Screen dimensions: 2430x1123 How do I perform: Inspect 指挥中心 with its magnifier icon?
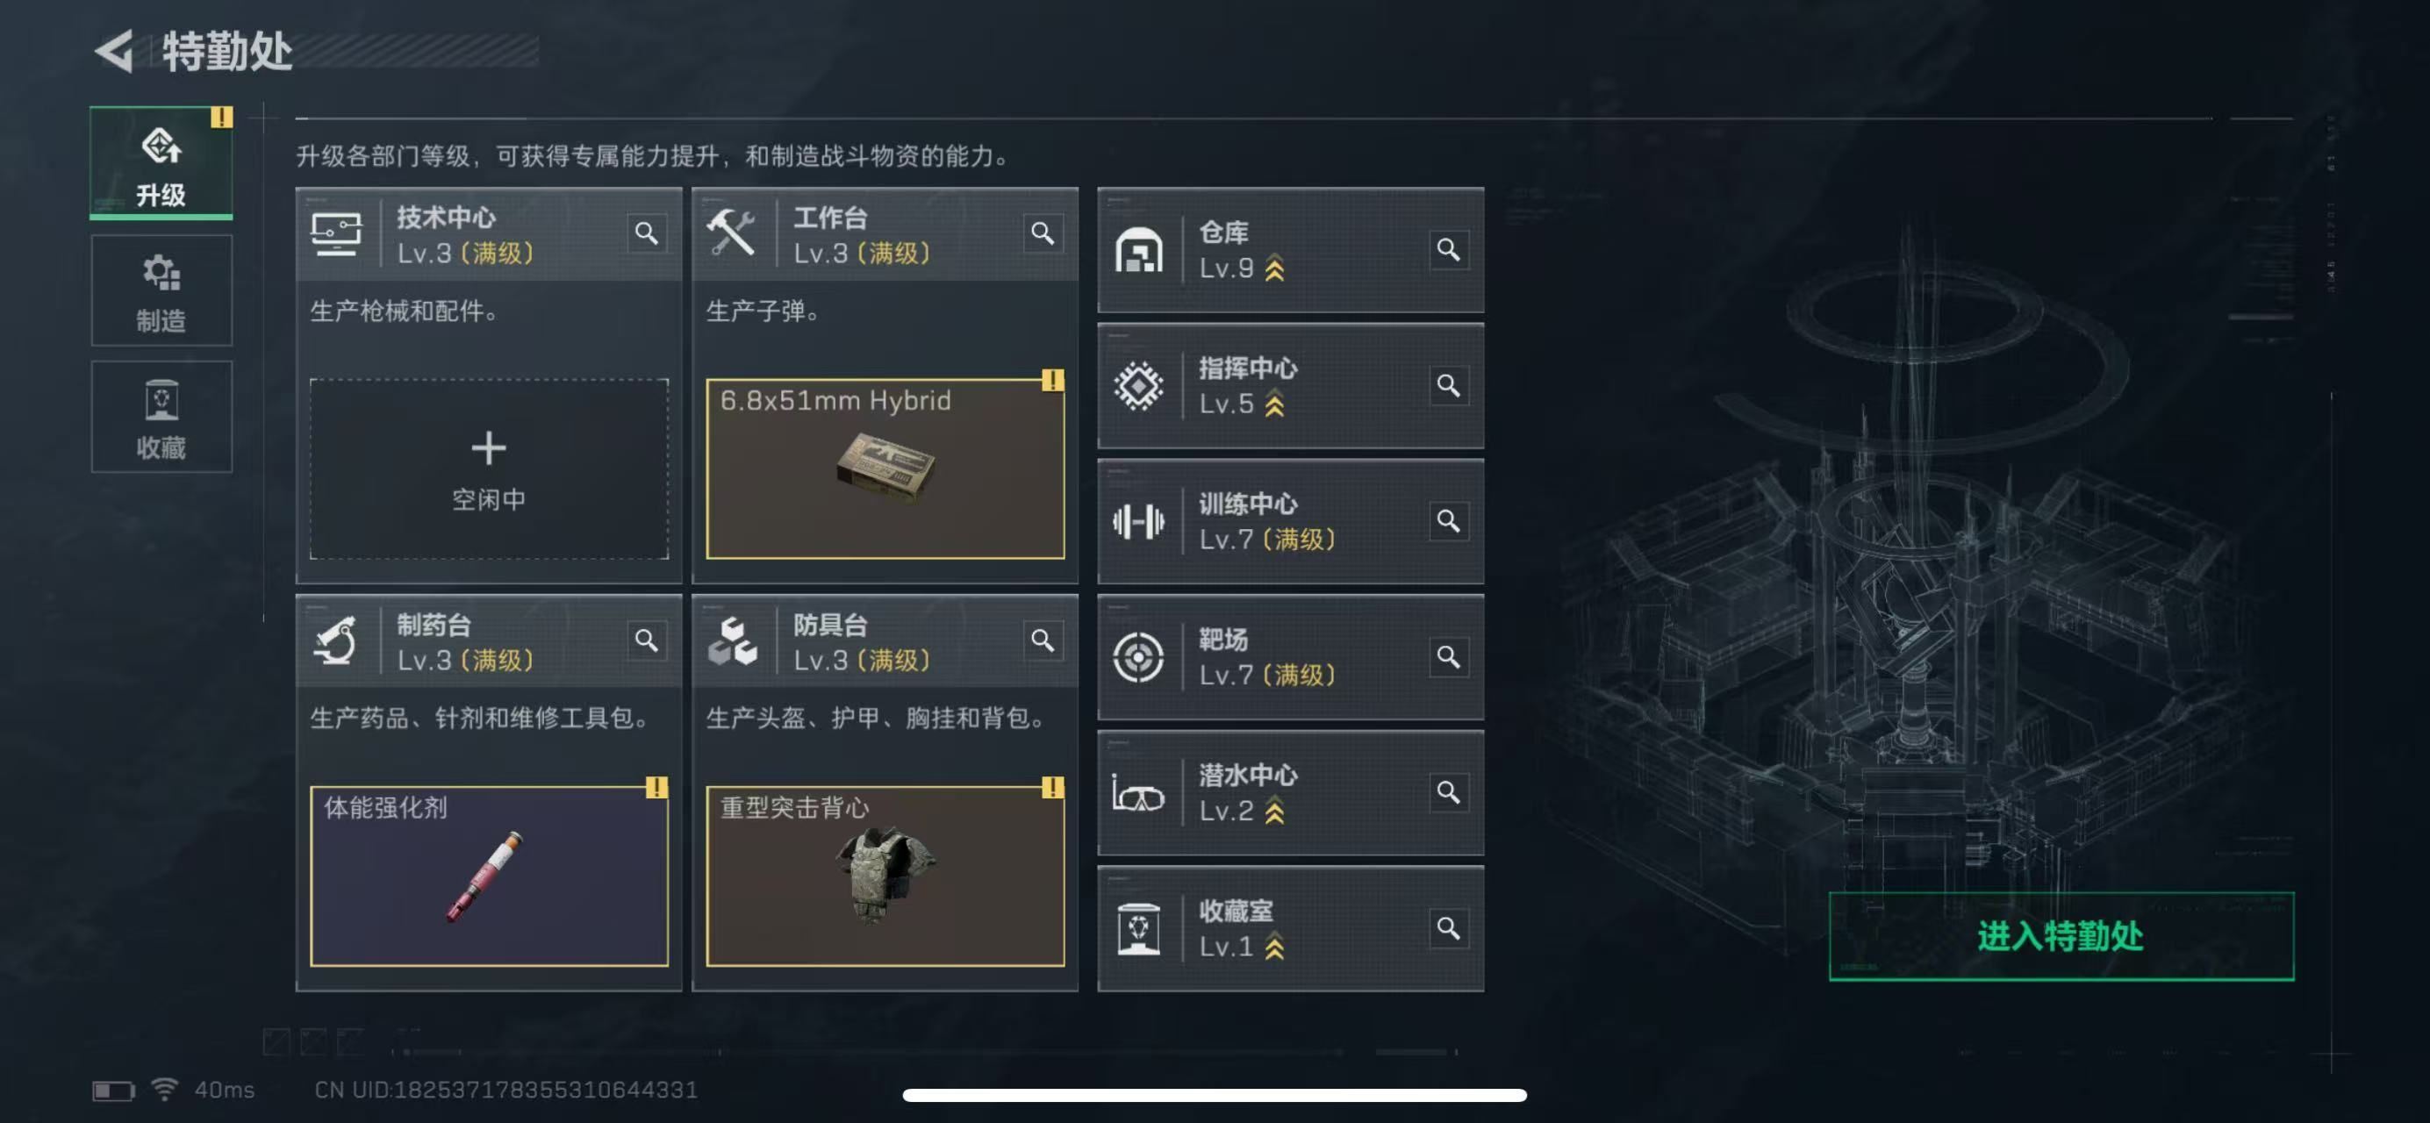[1448, 386]
